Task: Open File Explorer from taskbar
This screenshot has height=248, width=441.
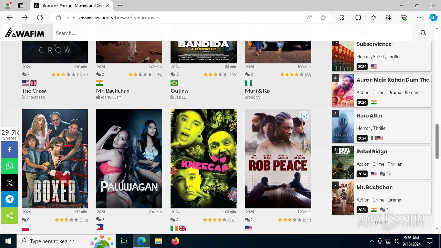Action: (158, 241)
